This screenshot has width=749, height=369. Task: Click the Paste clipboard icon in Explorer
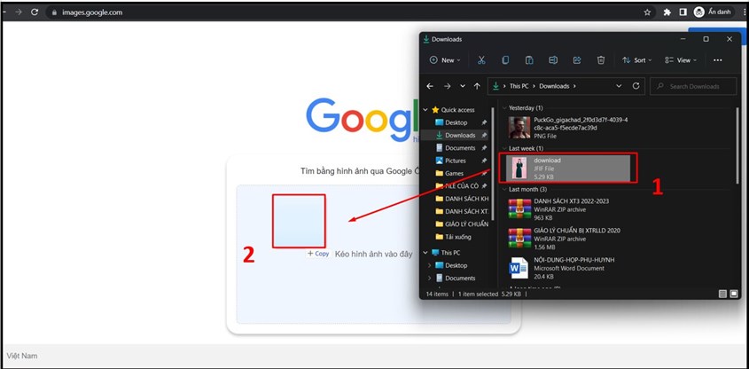[529, 60]
